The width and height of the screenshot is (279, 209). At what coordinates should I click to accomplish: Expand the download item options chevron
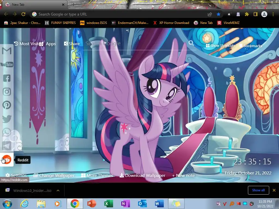[58, 190]
